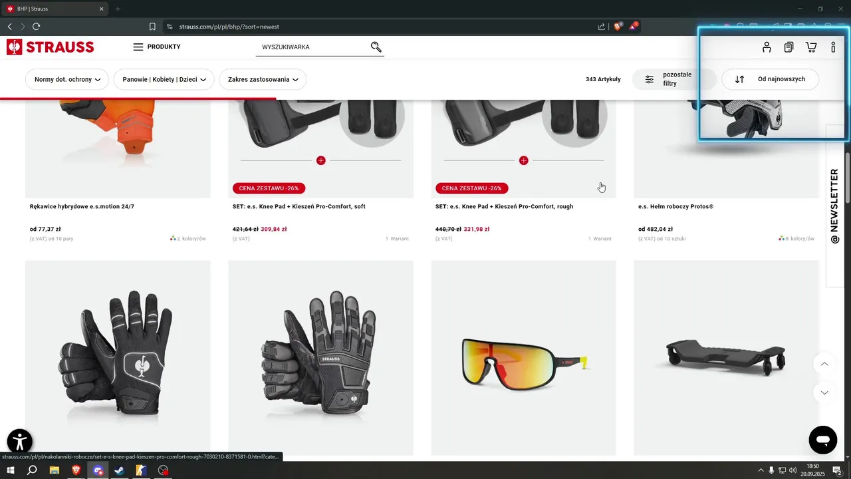Image resolution: width=851 pixels, height=479 pixels.
Task: Click the plus icon on soft Knee Pad set
Action: 321,160
